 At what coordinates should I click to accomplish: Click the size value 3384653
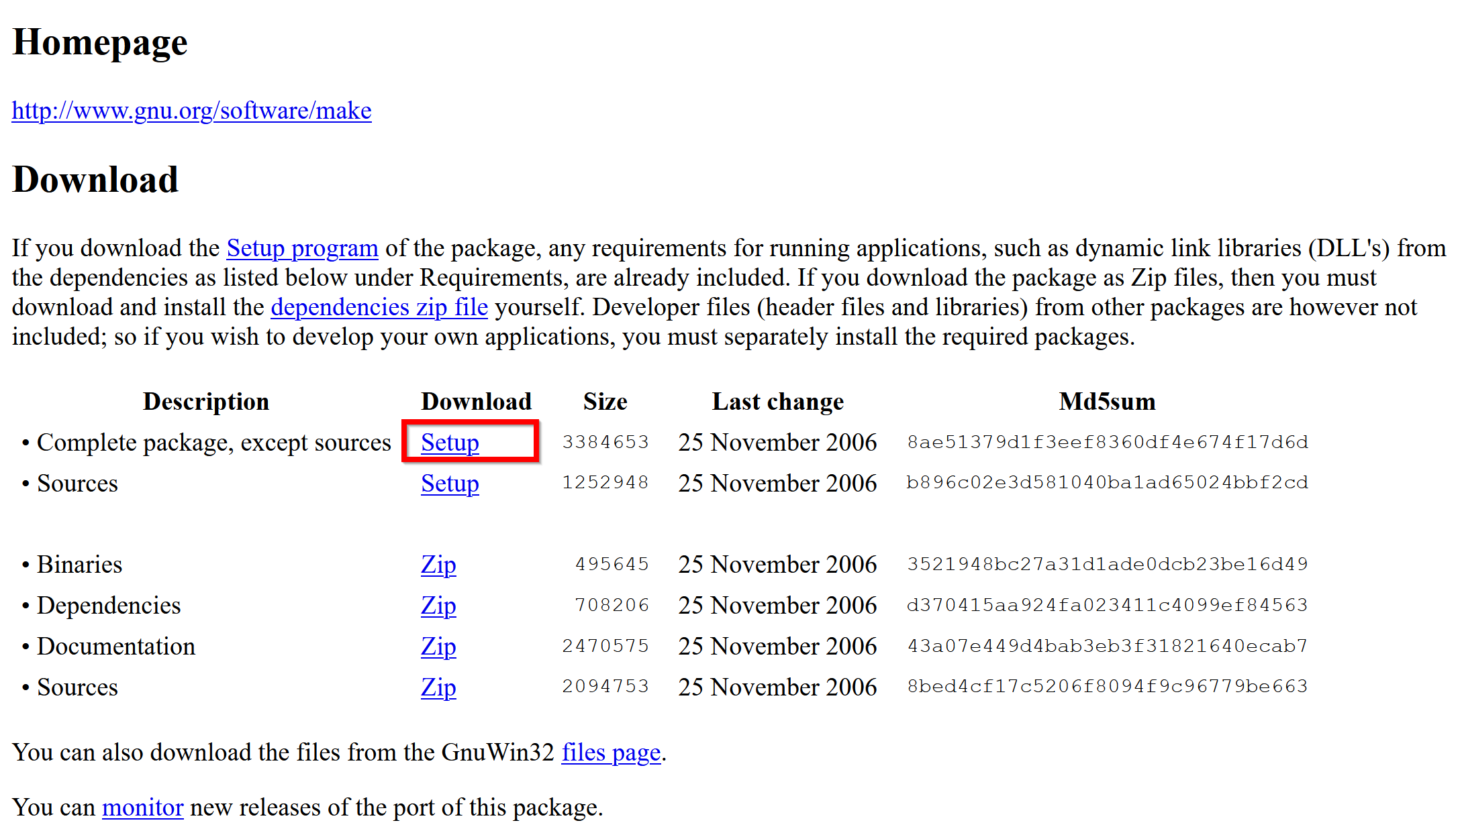(x=605, y=442)
